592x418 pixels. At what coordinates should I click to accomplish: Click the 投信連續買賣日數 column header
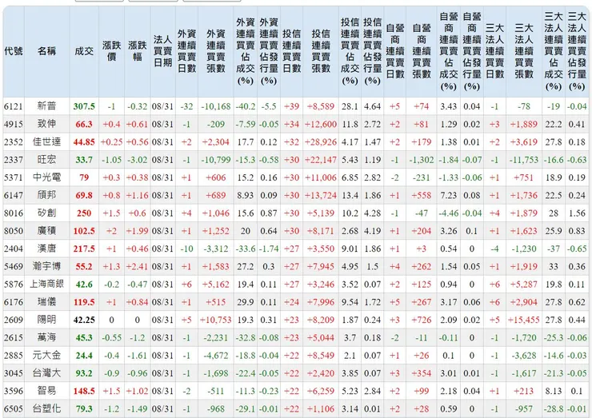(x=291, y=51)
